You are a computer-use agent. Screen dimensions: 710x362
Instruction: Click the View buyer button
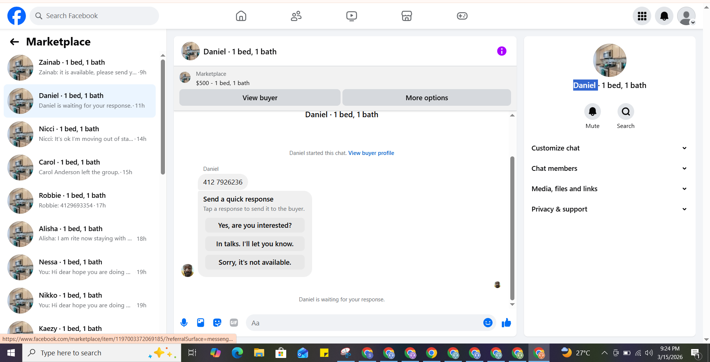260,98
